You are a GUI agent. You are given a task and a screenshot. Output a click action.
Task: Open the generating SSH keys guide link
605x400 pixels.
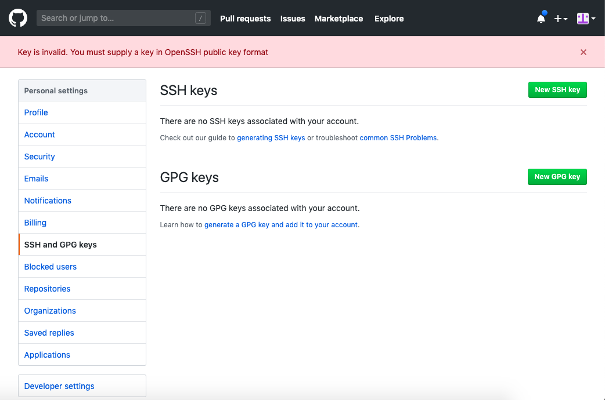coord(271,138)
